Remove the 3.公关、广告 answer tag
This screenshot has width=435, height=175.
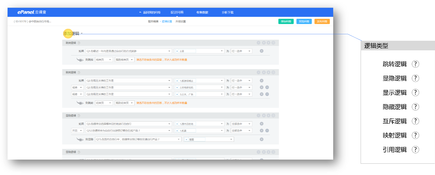(177, 94)
